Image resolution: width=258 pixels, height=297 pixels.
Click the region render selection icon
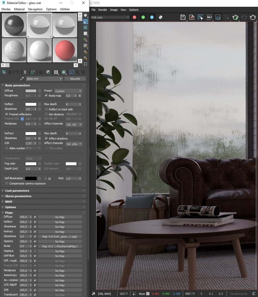pyautogui.click(x=201, y=17)
